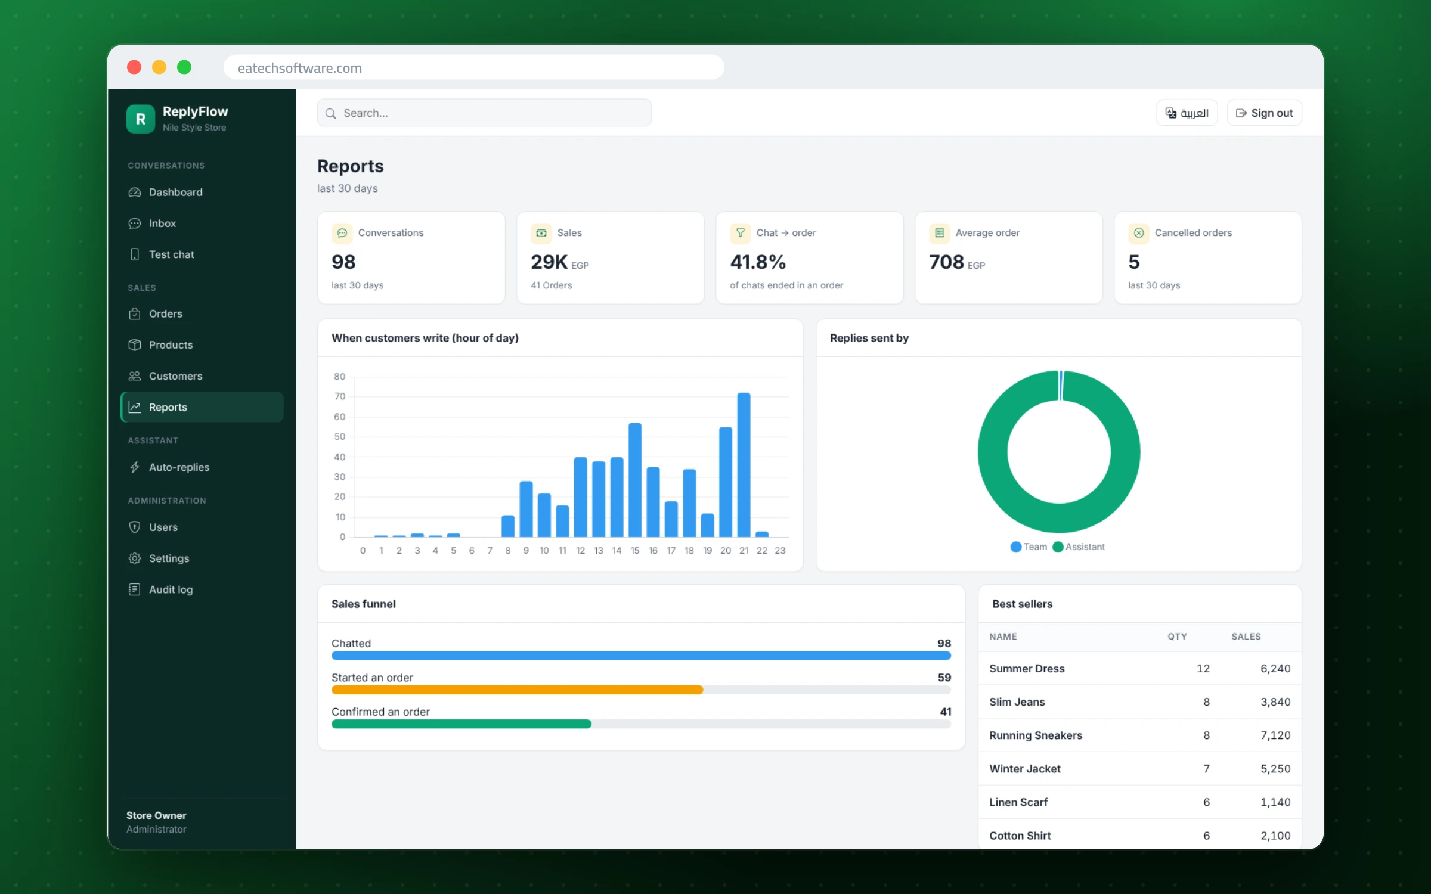
Task: Click the magnifier icon in search bar
Action: [x=331, y=113]
